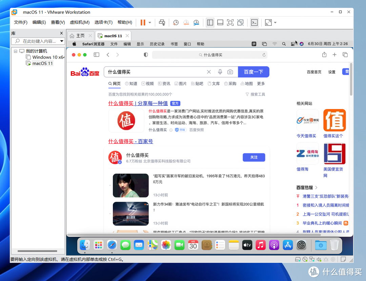
Task: Click the library search input field
Action: pyautogui.click(x=35, y=41)
